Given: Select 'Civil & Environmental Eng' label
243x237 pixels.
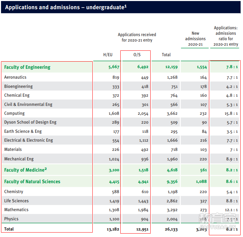Looking at the screenshot, I should coord(28,105).
